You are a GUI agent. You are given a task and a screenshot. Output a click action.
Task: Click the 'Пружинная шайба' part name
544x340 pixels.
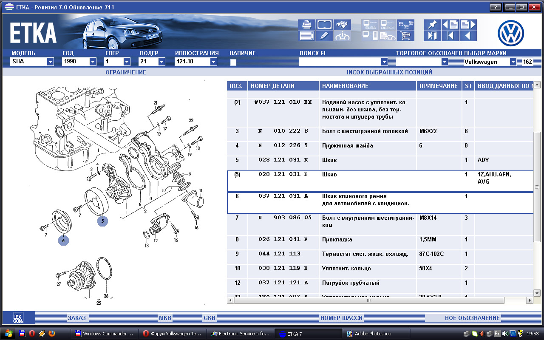(348, 146)
